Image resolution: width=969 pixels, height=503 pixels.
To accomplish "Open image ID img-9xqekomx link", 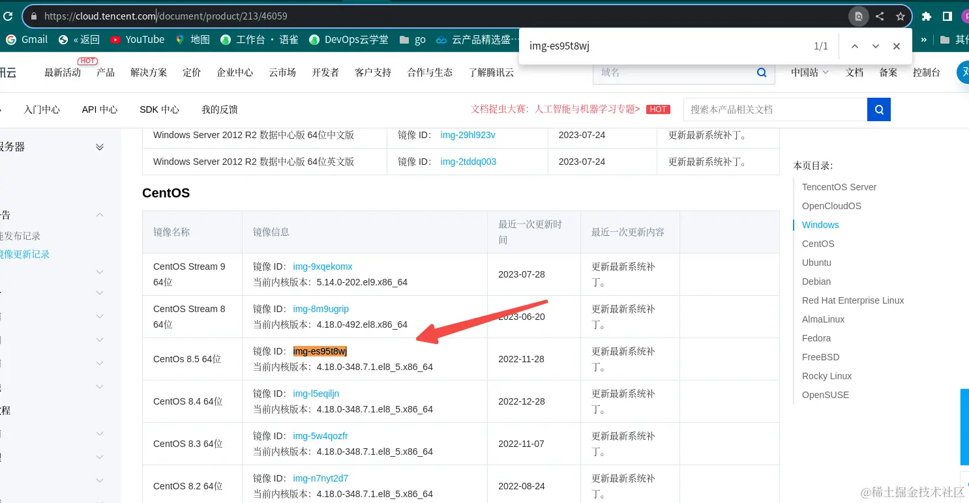I will pos(323,266).
